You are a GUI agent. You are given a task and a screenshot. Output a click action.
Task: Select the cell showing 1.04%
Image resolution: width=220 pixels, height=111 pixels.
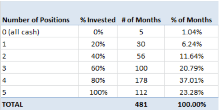(192, 32)
